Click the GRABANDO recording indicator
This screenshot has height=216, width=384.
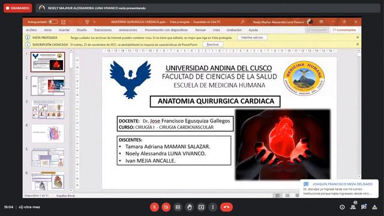click(x=17, y=8)
